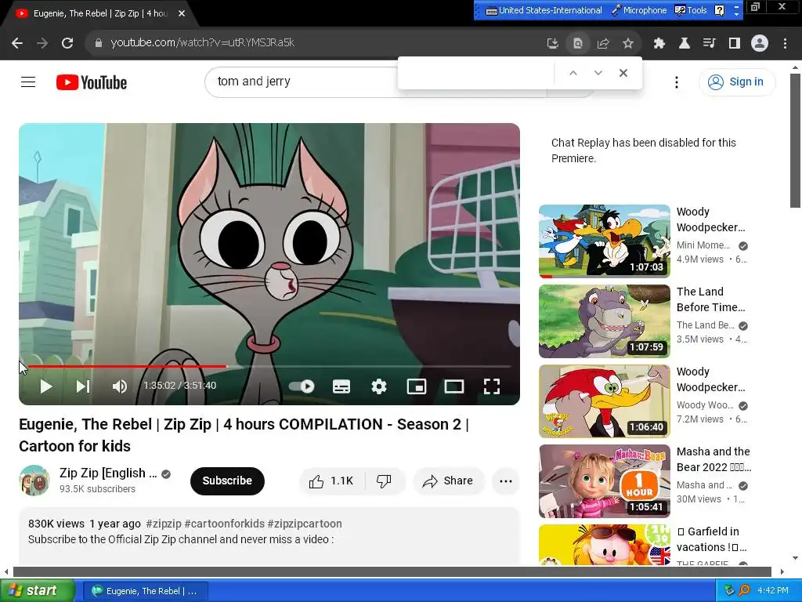Bookmark this page with star icon
Viewport: 802px width, 602px height.
(x=628, y=44)
